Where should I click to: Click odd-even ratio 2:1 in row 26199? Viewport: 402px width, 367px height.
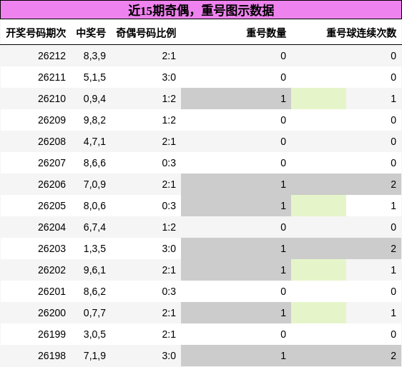(x=169, y=334)
